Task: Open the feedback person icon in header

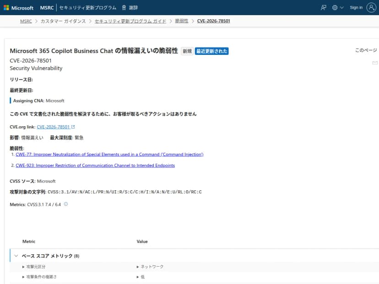Action: pos(324,8)
